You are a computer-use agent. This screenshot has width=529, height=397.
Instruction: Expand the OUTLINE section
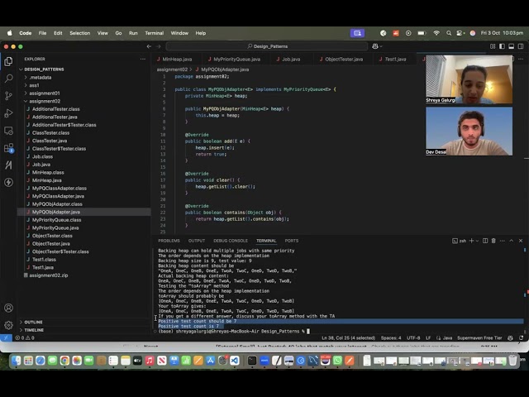(x=33, y=322)
